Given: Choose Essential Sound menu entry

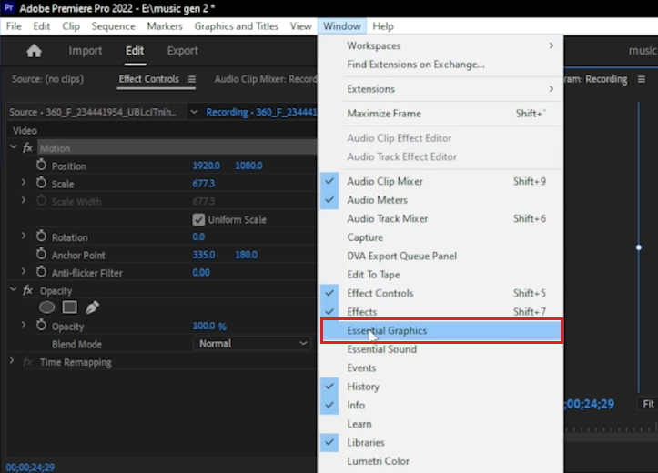Looking at the screenshot, I should tap(440, 349).
